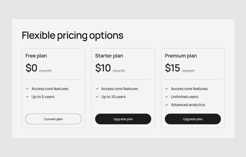Click checkmark icon next to Up to 5 users
Viewport: 246px width, 157px height.
pyautogui.click(x=27, y=97)
